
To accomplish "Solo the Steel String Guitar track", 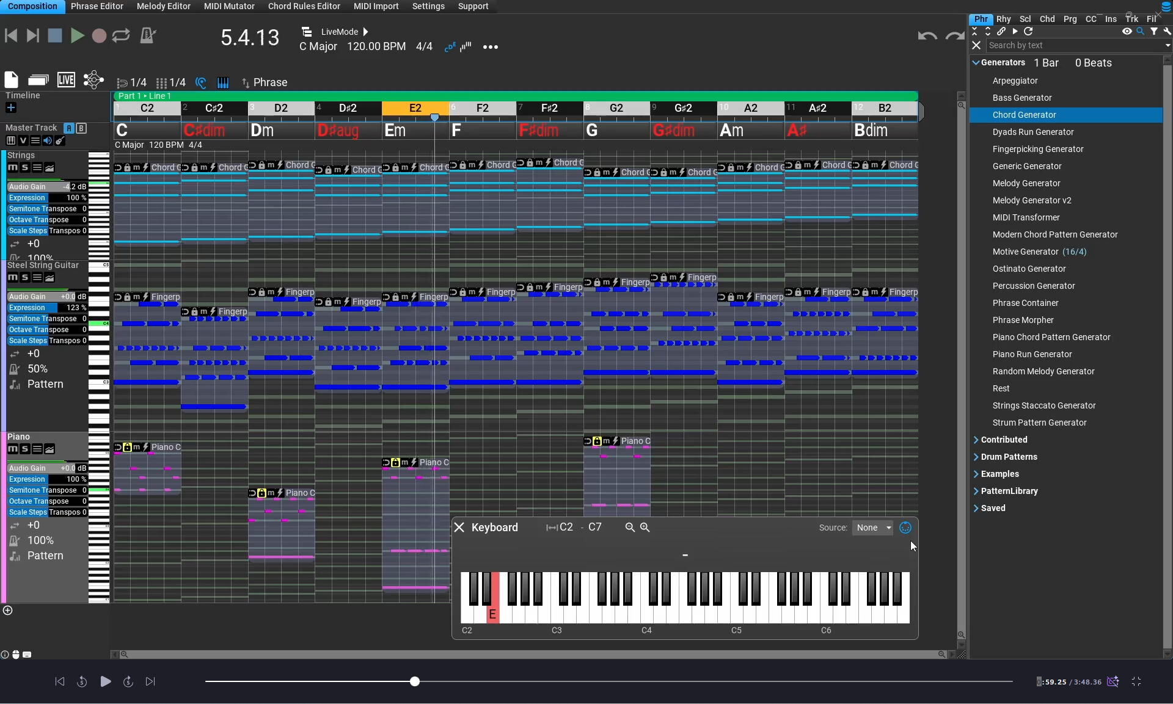I will click(24, 277).
